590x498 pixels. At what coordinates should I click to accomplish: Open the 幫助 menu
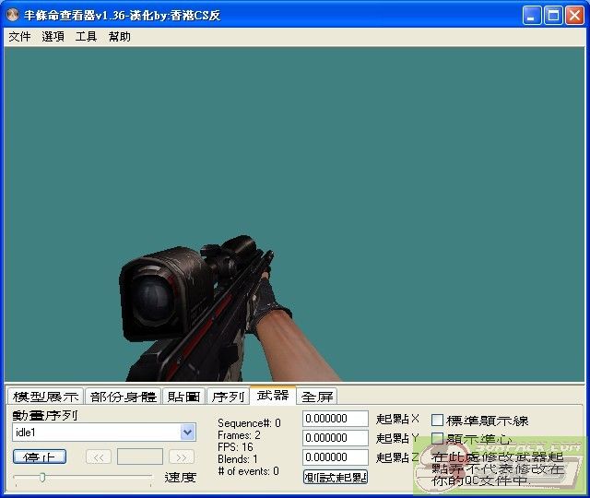[x=119, y=37]
